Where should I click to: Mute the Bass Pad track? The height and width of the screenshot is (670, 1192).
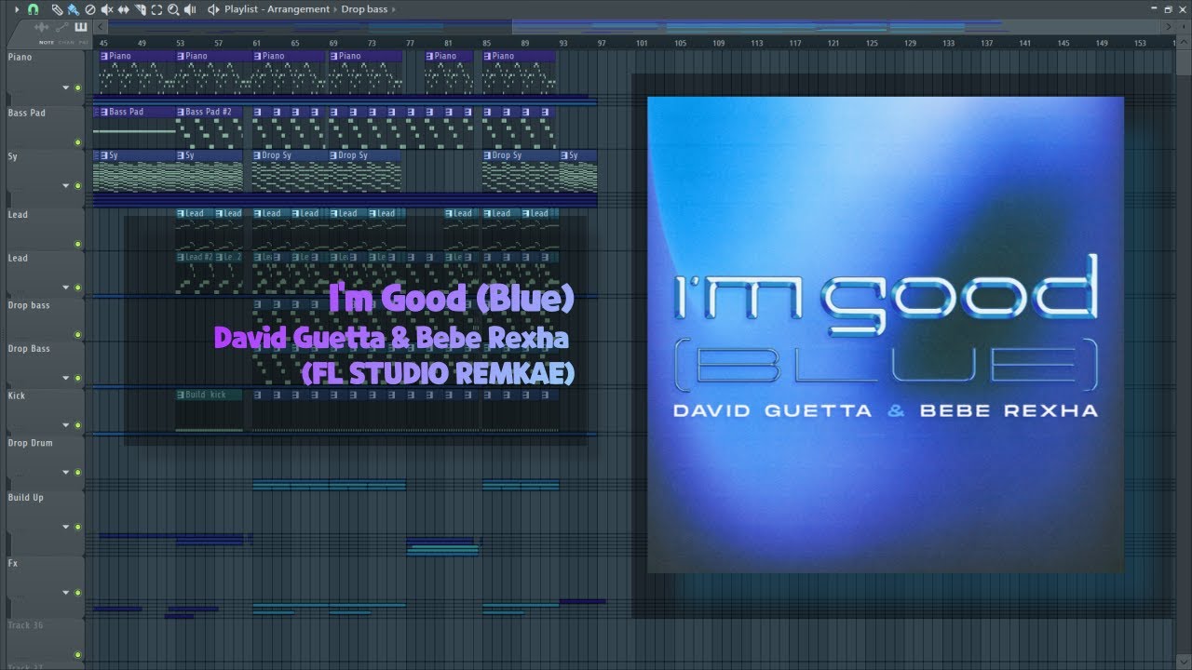78,143
